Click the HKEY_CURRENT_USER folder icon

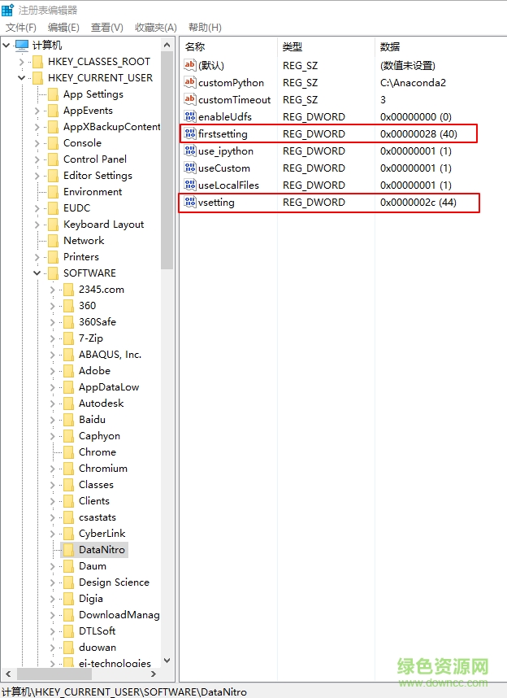38,78
